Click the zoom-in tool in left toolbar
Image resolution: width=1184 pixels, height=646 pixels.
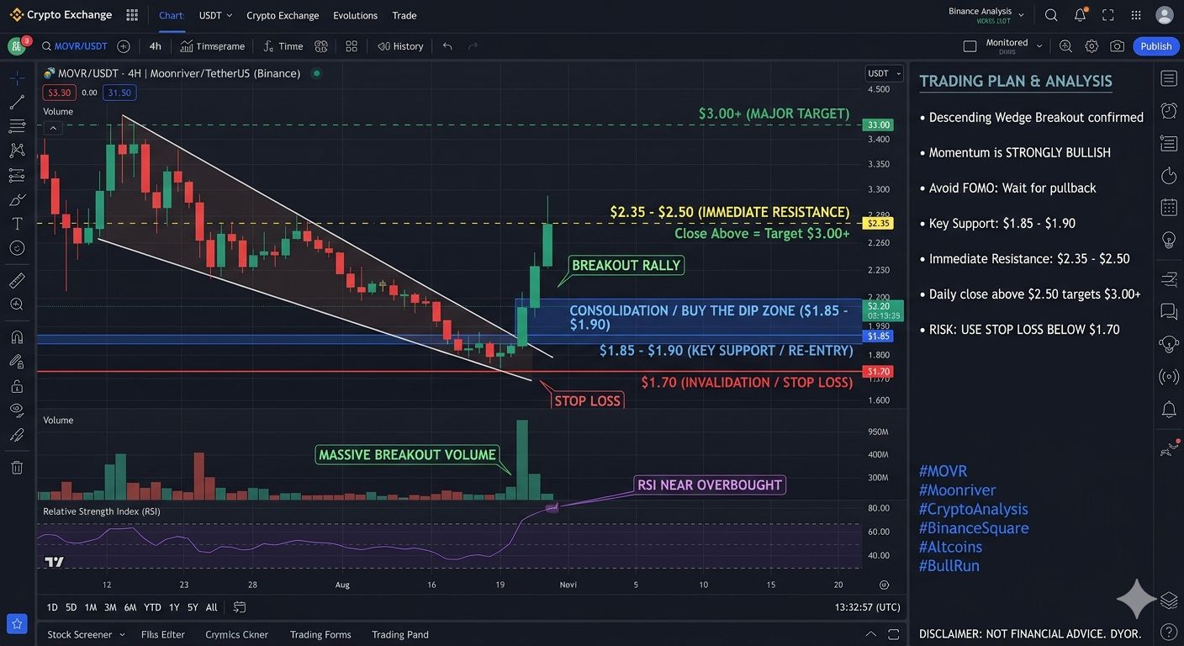point(17,304)
